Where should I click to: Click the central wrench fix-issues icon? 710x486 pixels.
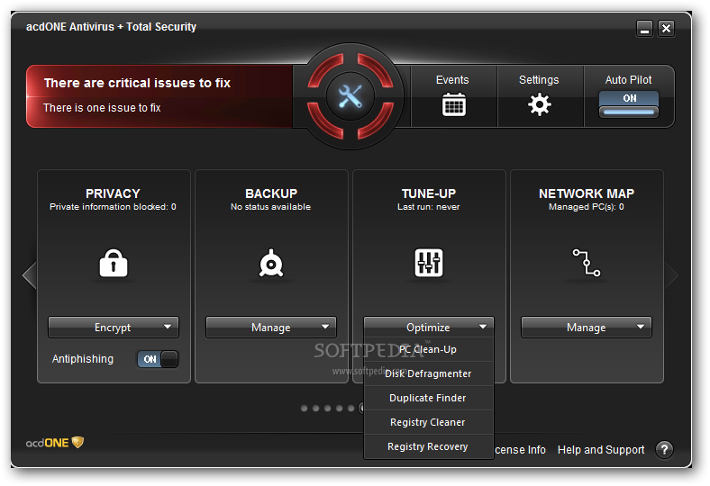point(350,96)
